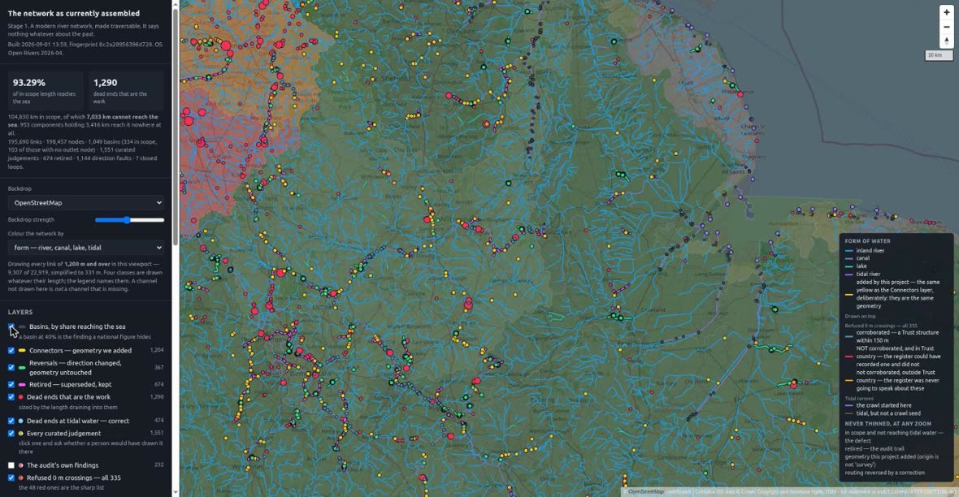Click the sidebar scrollbar up arrow

[x=176, y=4]
